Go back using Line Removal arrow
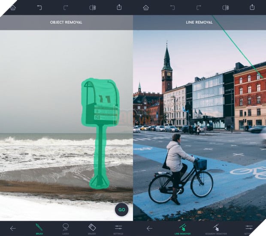This screenshot has height=236, width=266. 149,229
